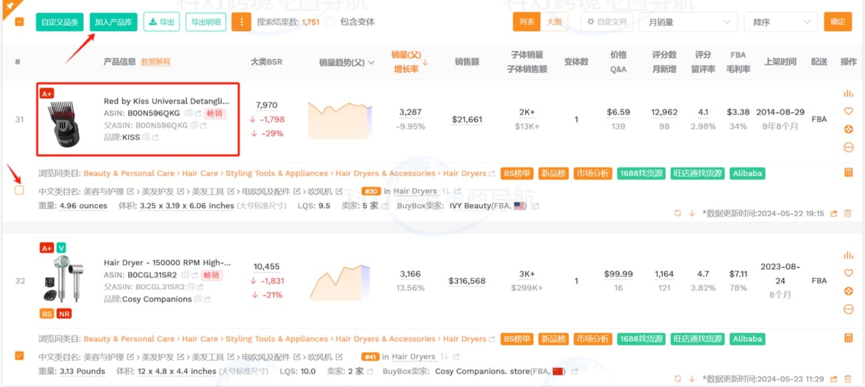Click orange vertical ellipsis more button

click(241, 22)
